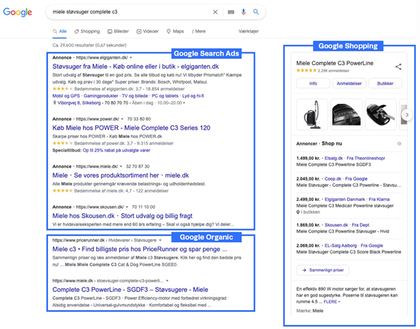Open the Gamingprodukter sitelink
This screenshot has width=420, height=329.
coord(101,96)
